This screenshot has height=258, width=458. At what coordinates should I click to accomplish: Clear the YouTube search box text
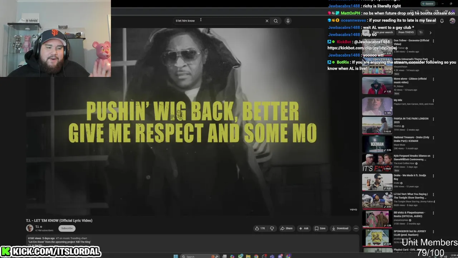[267, 21]
